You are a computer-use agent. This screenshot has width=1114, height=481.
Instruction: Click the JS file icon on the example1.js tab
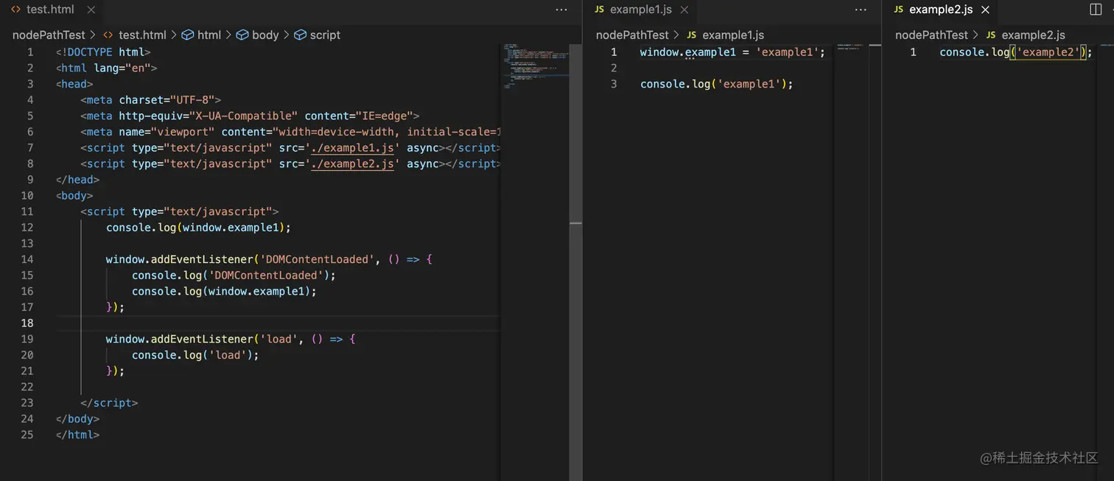[599, 10]
